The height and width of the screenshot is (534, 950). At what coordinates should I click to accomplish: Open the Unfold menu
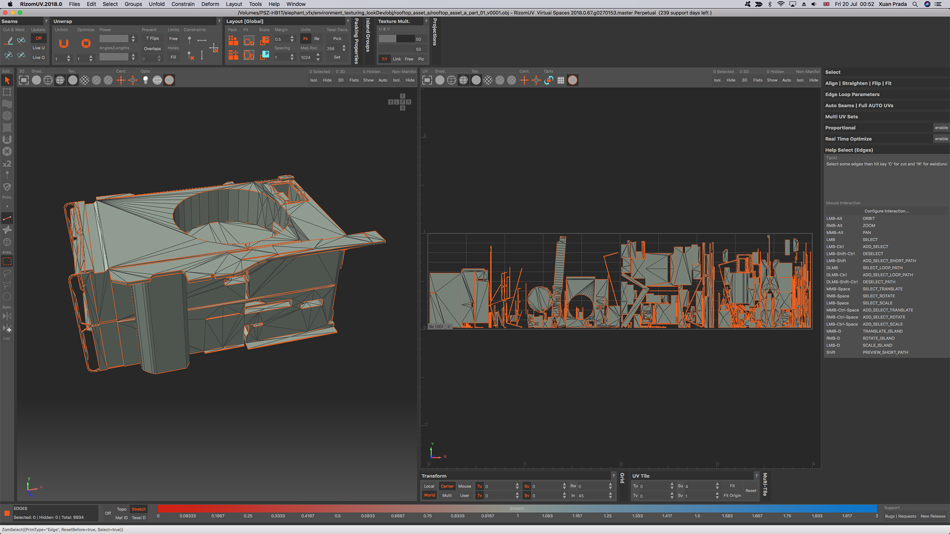point(156,4)
